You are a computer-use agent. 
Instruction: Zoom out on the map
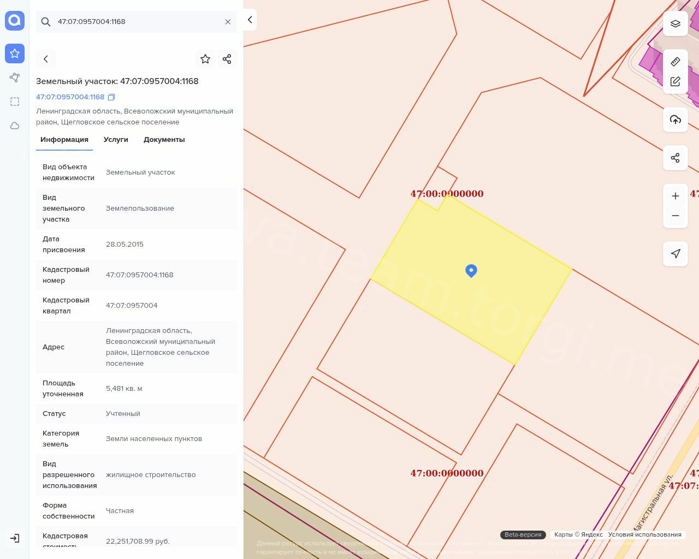(x=675, y=216)
